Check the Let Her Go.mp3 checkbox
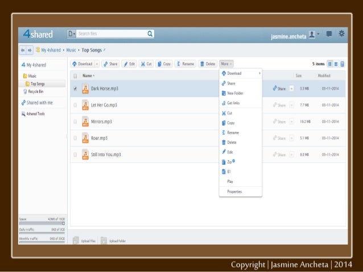This screenshot has height=272, width=363. (x=75, y=105)
